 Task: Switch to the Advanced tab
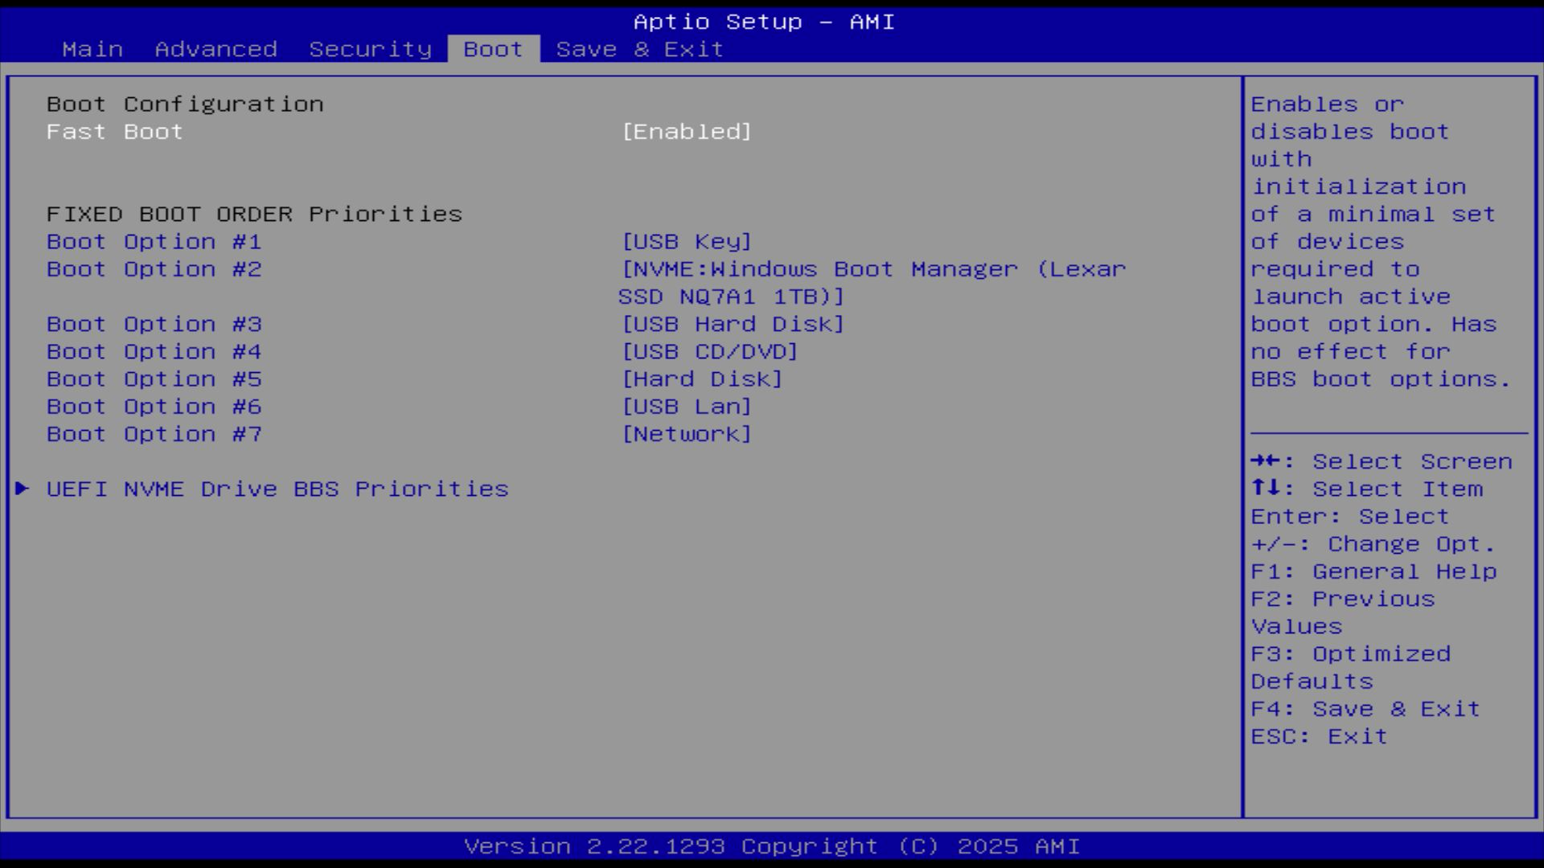216,49
